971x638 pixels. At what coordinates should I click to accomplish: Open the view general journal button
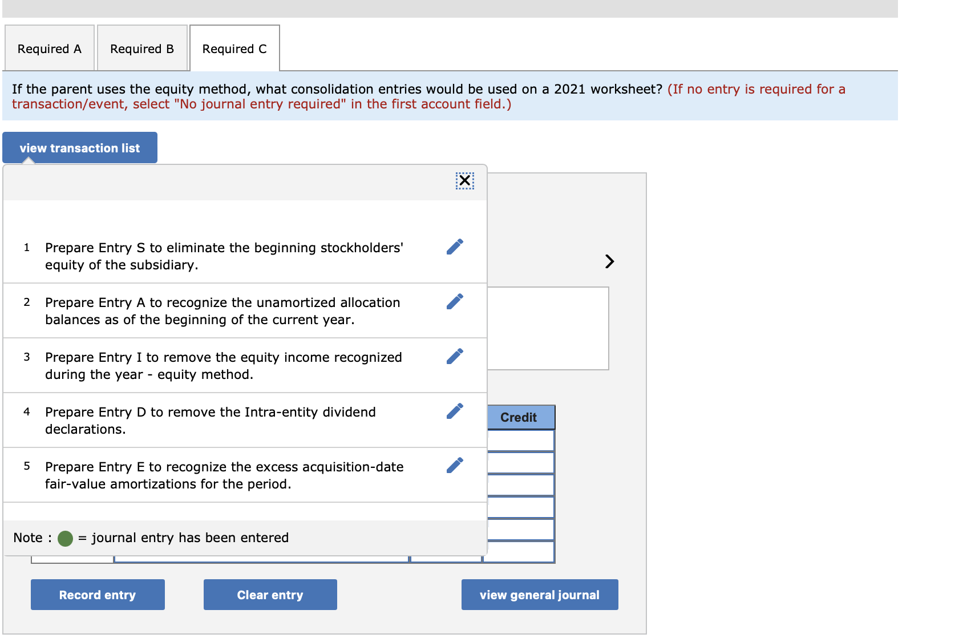pyautogui.click(x=540, y=595)
